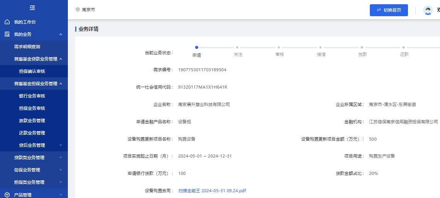
Task: Expand the 贷后业务管理 submenu
Action: click(61, 145)
